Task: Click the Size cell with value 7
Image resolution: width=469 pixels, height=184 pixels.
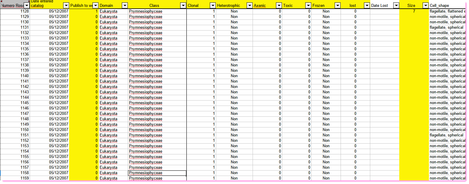Action: [x=414, y=11]
